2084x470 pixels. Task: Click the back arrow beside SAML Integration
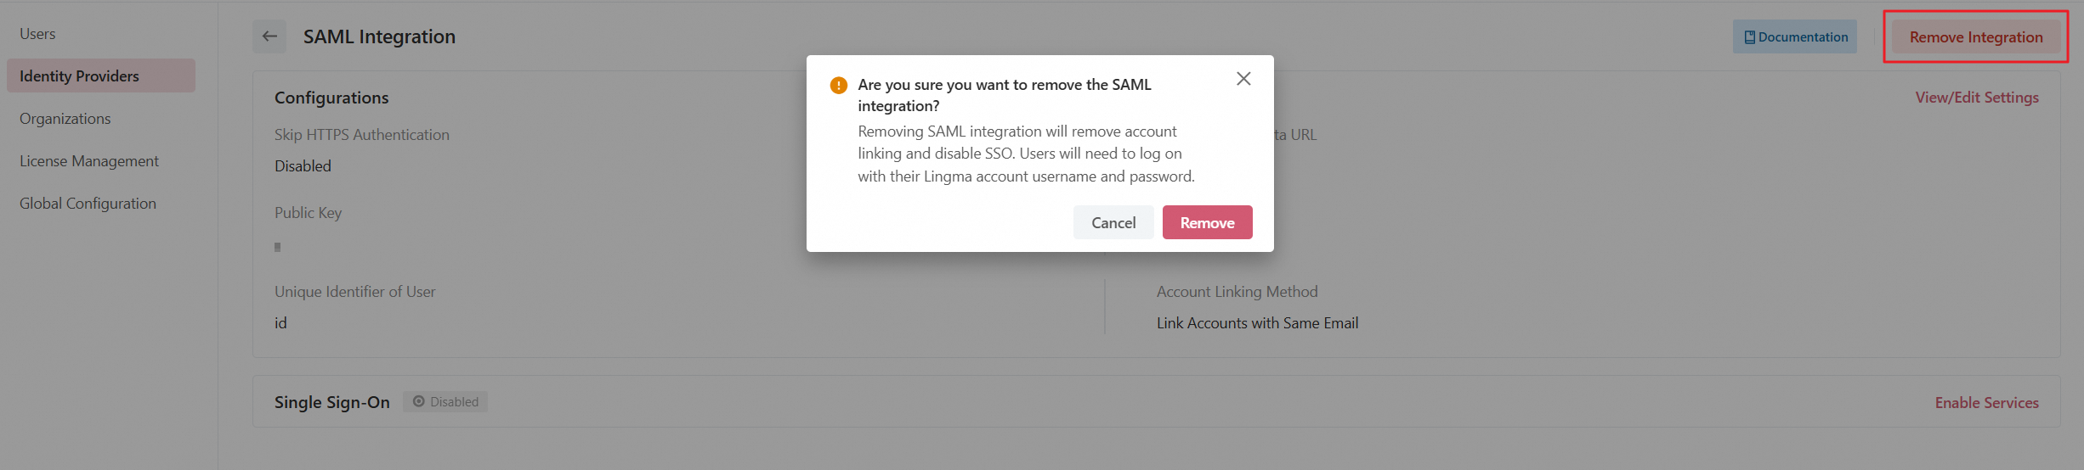point(269,36)
